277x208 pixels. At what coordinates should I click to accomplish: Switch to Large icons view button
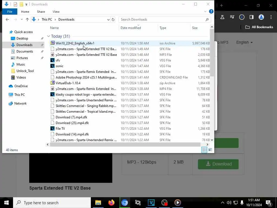tap(210, 150)
